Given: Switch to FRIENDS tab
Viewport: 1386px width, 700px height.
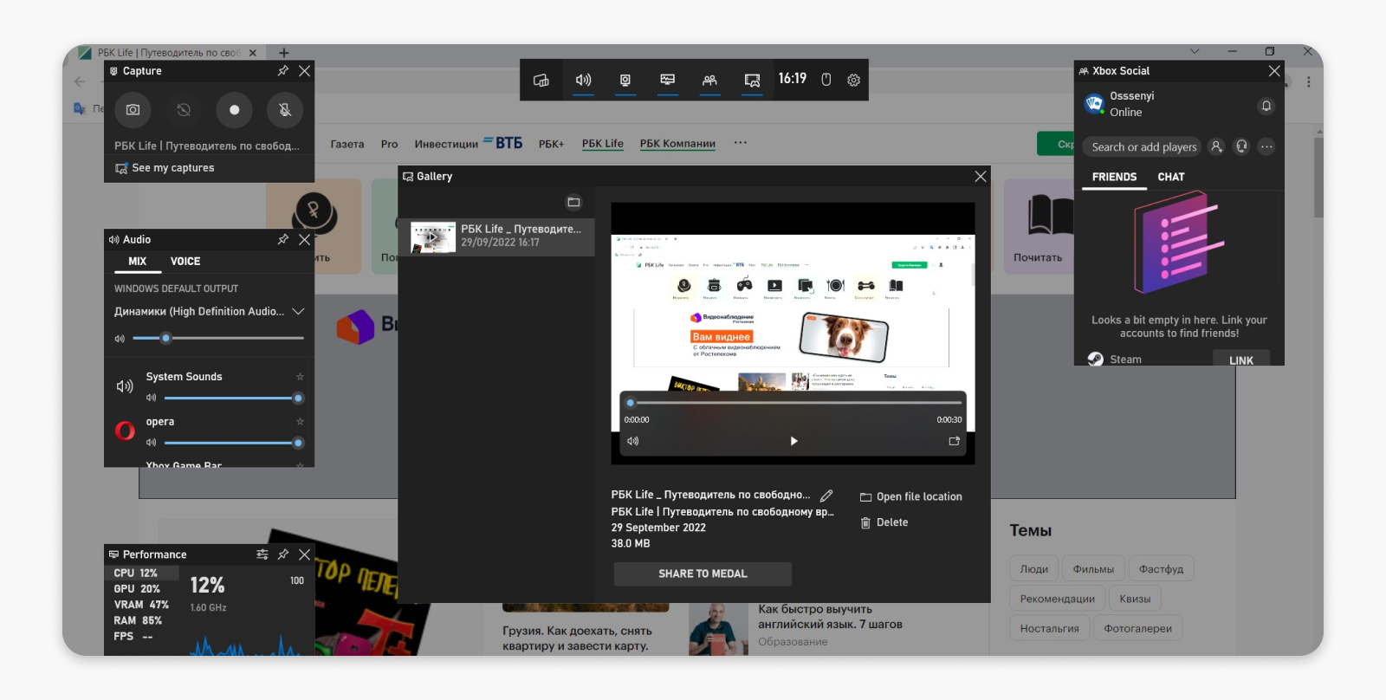Looking at the screenshot, I should (x=1114, y=177).
